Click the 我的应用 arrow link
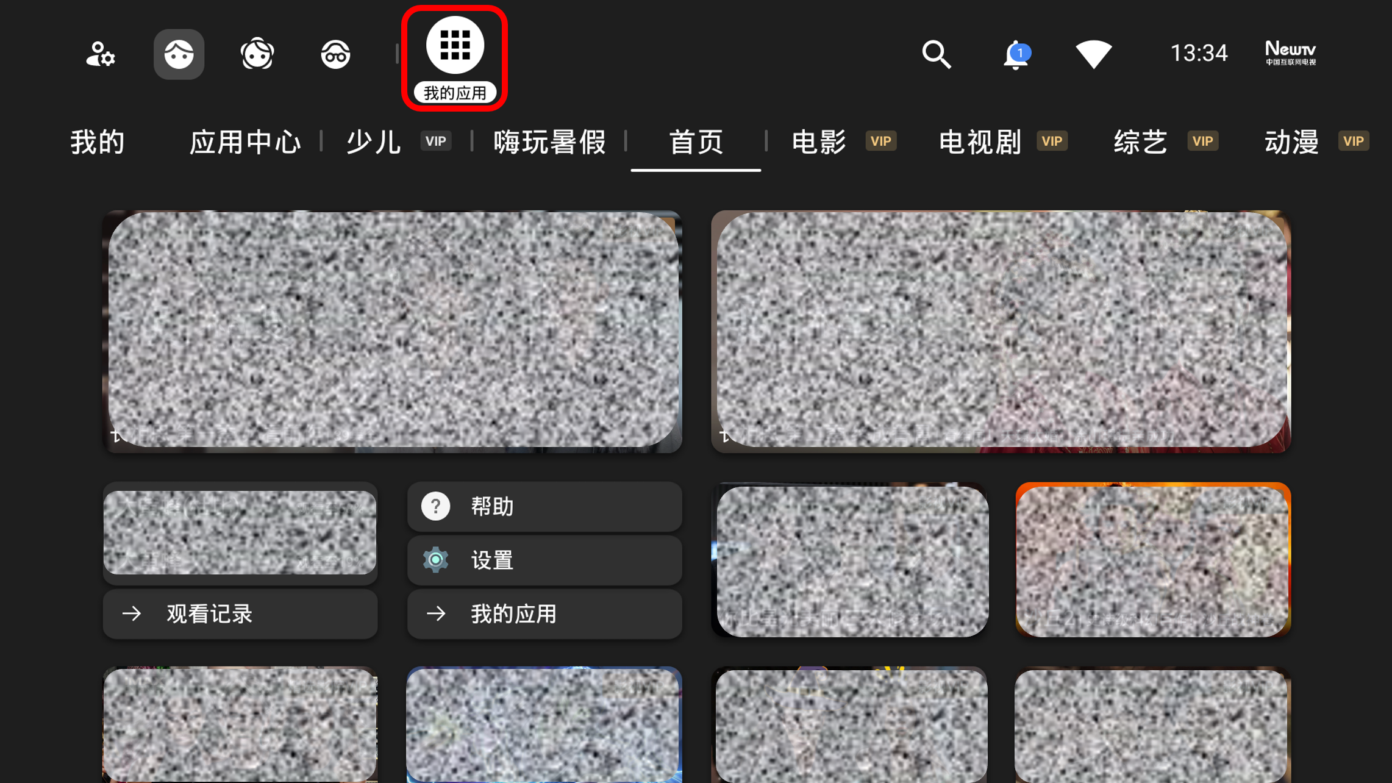 (544, 613)
